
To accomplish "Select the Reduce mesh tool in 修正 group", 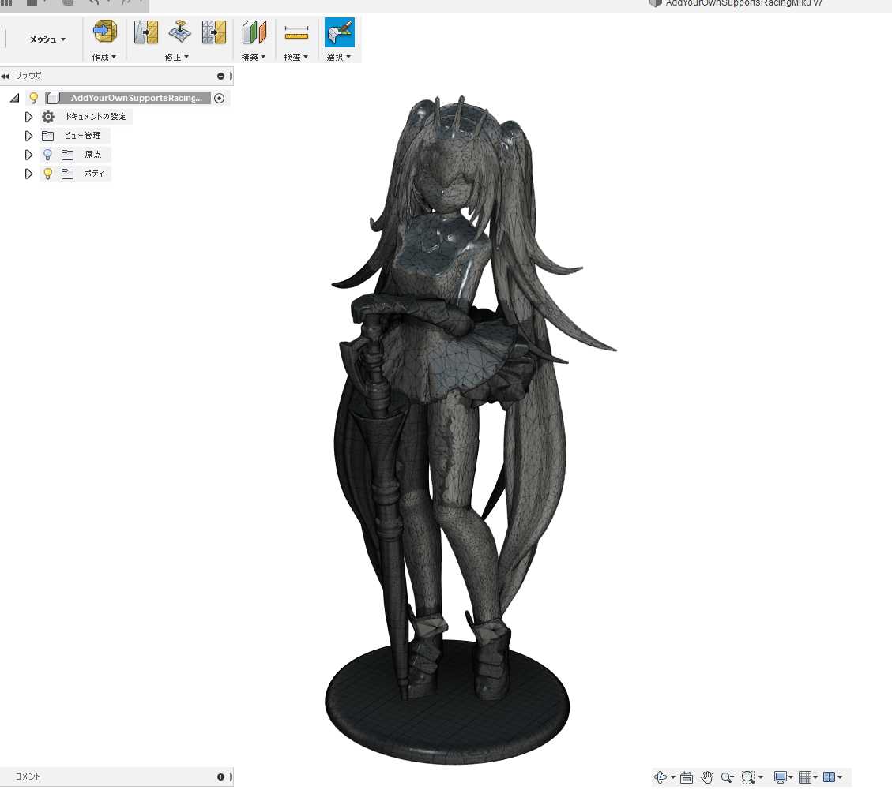I will click(x=214, y=32).
